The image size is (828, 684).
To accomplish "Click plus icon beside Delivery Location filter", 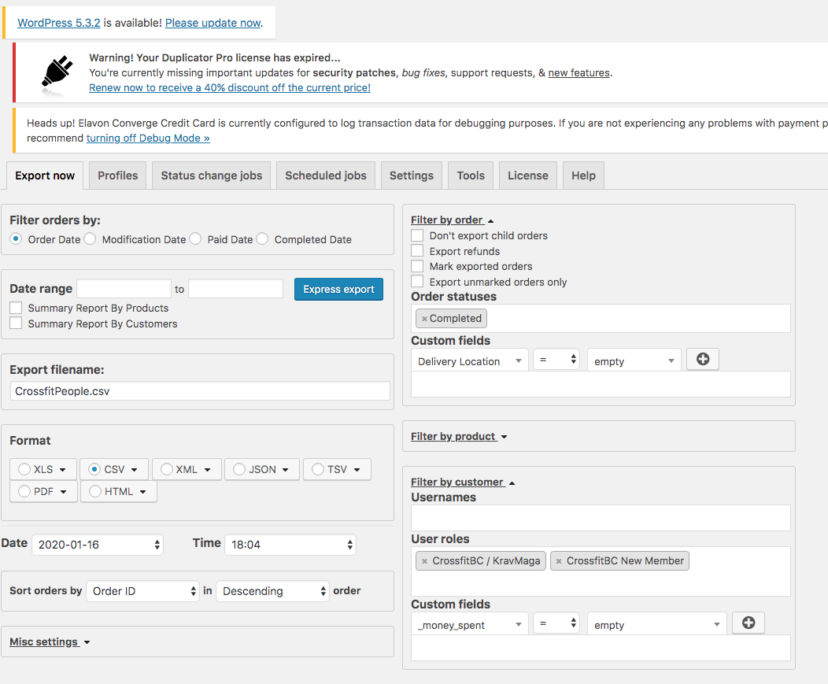I will click(702, 360).
